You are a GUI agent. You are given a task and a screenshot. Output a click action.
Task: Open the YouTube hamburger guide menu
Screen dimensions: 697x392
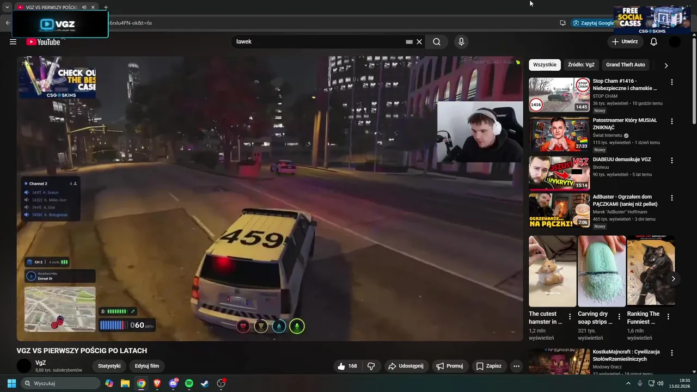pyautogui.click(x=13, y=42)
